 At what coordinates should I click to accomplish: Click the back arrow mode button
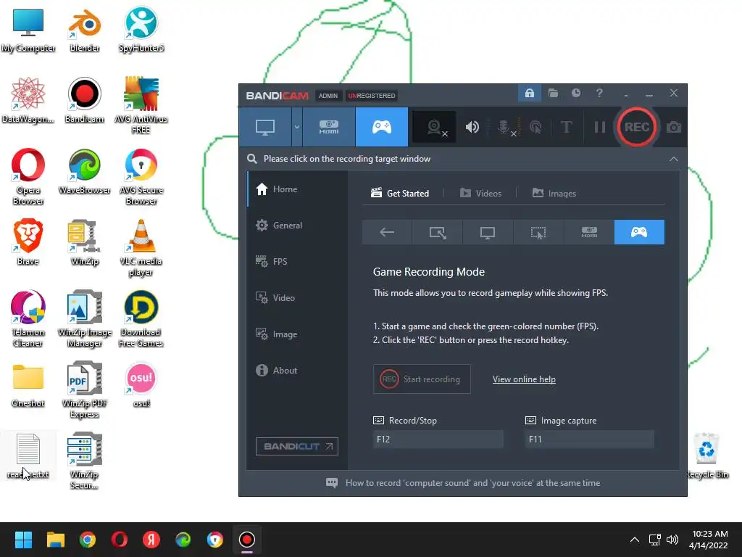coord(387,232)
